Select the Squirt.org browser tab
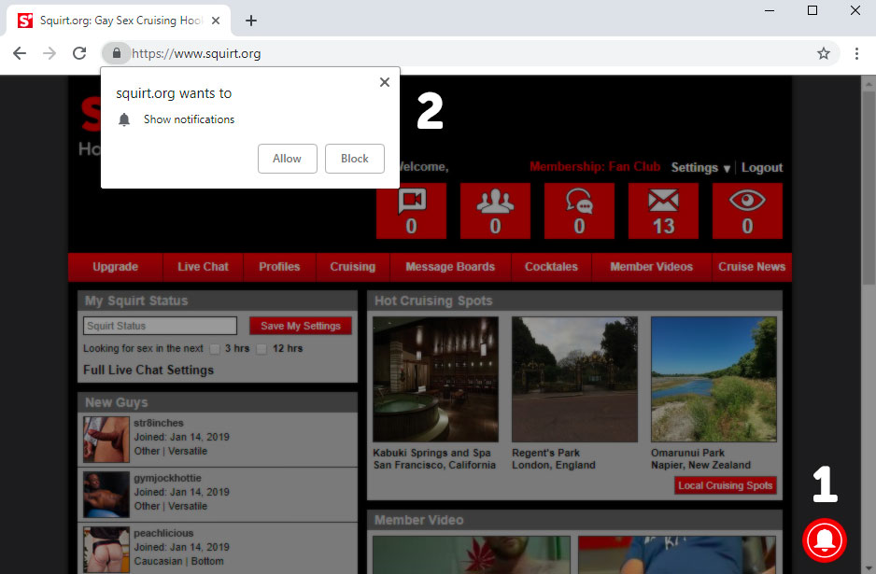 coord(119,21)
